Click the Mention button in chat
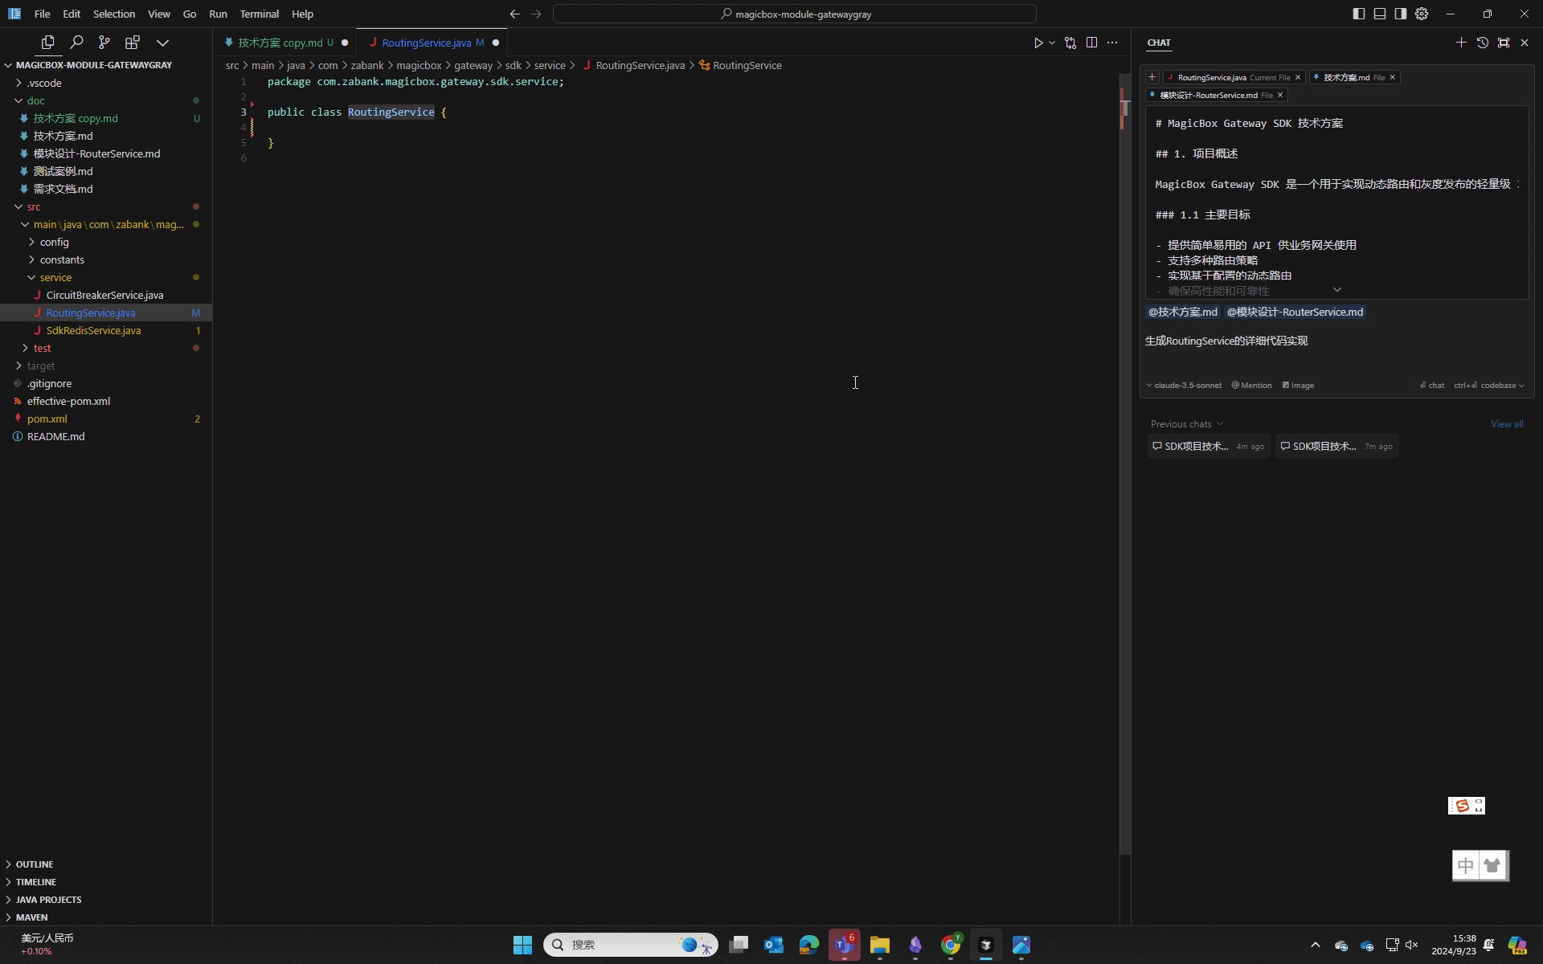Screen dimensions: 1543x964 pos(1251,386)
